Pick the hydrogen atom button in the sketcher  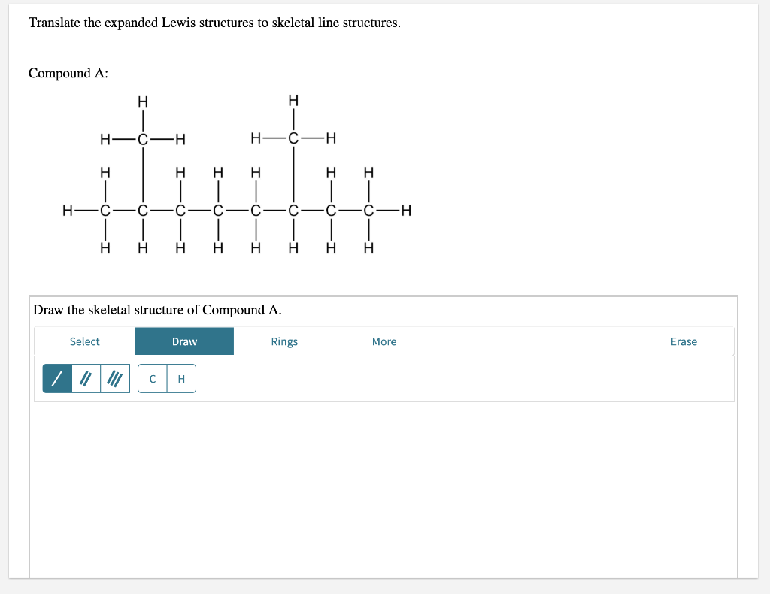(x=180, y=378)
